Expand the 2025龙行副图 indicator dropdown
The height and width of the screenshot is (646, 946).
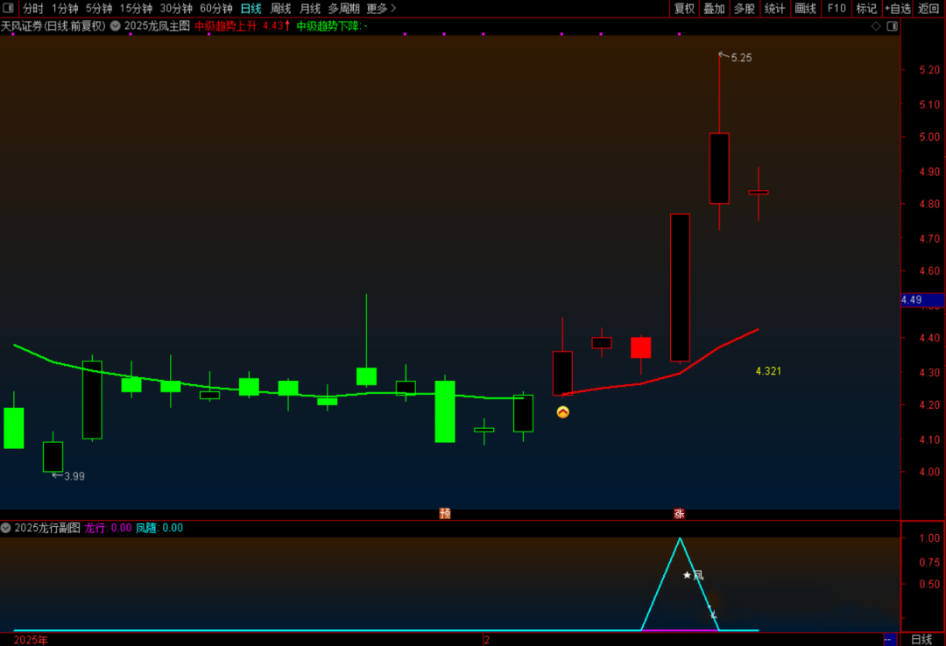[x=6, y=528]
